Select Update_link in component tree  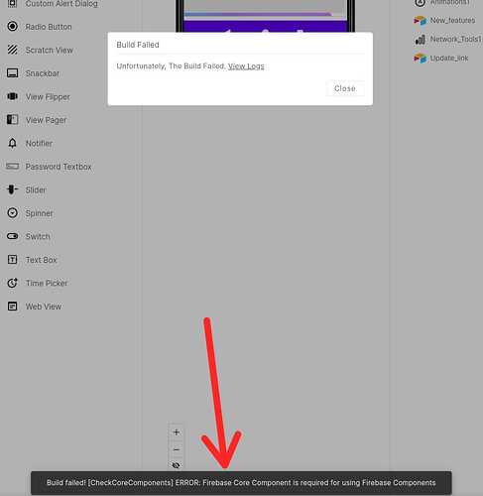tap(441, 59)
